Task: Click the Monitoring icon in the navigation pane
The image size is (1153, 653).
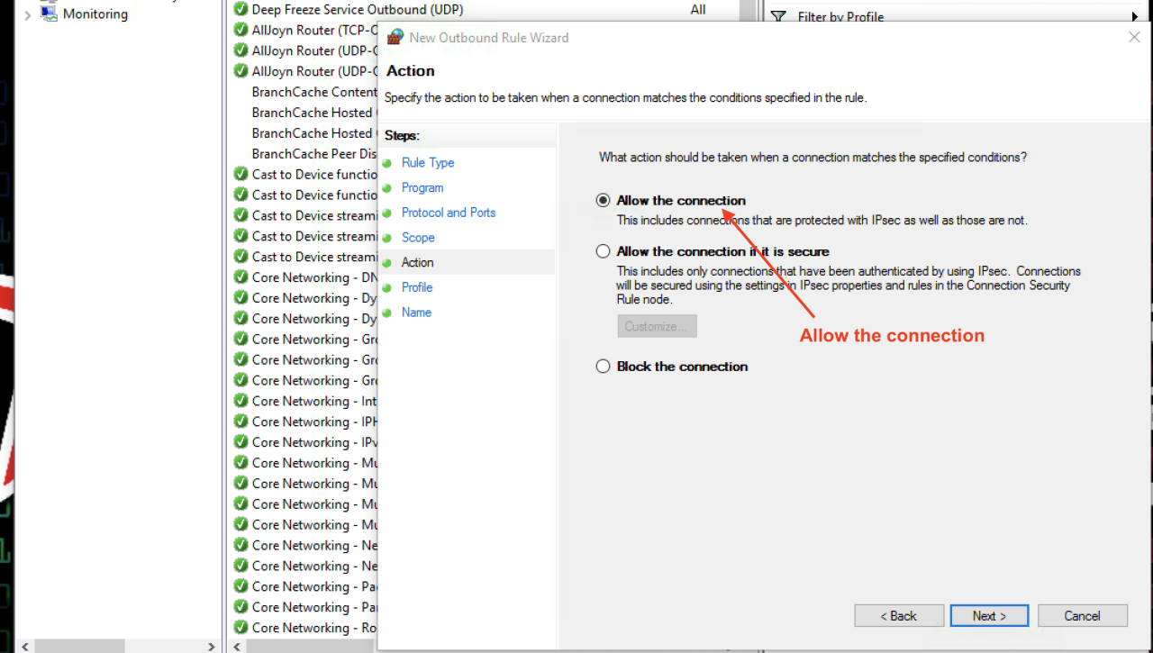Action: coord(49,14)
